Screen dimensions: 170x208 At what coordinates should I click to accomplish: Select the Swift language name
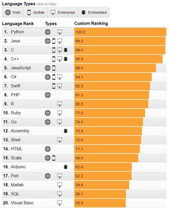[15, 86]
